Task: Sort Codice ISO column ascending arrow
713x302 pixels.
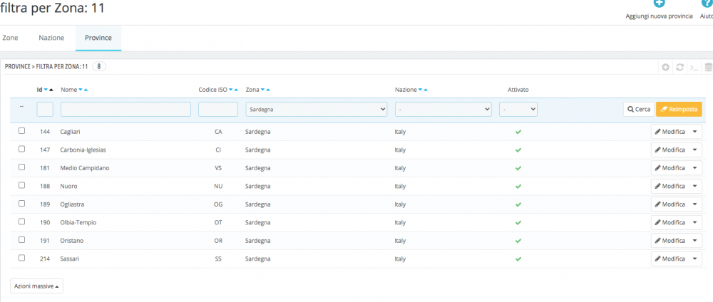Action: click(237, 90)
